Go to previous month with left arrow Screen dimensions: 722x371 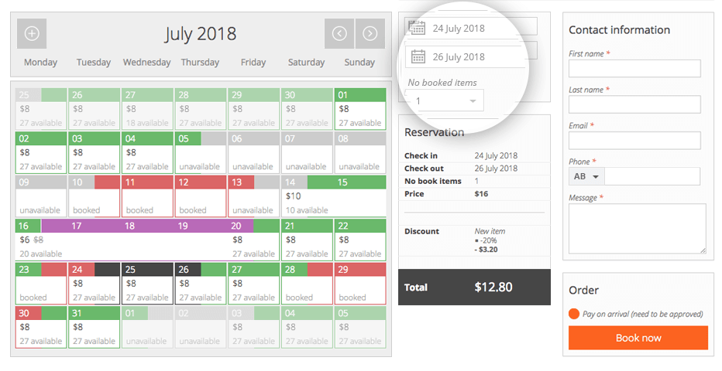339,33
